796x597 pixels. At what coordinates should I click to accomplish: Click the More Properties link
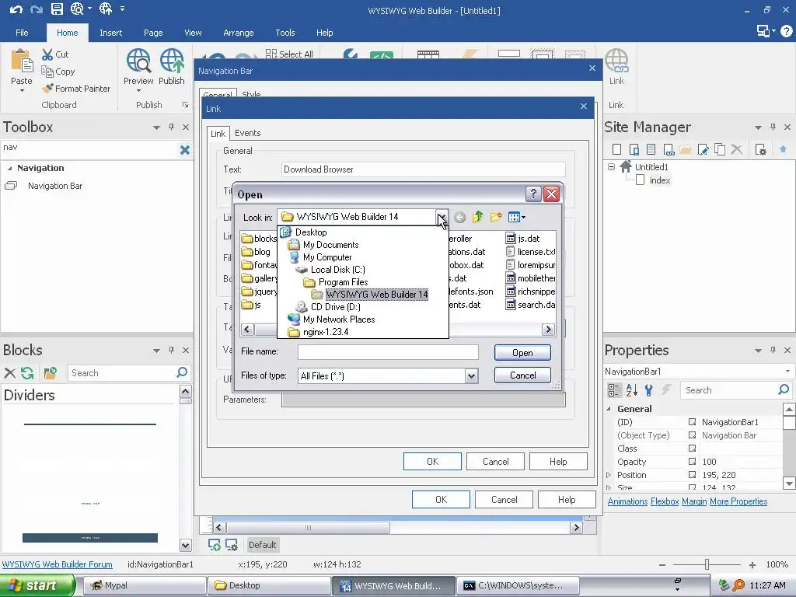click(x=738, y=501)
